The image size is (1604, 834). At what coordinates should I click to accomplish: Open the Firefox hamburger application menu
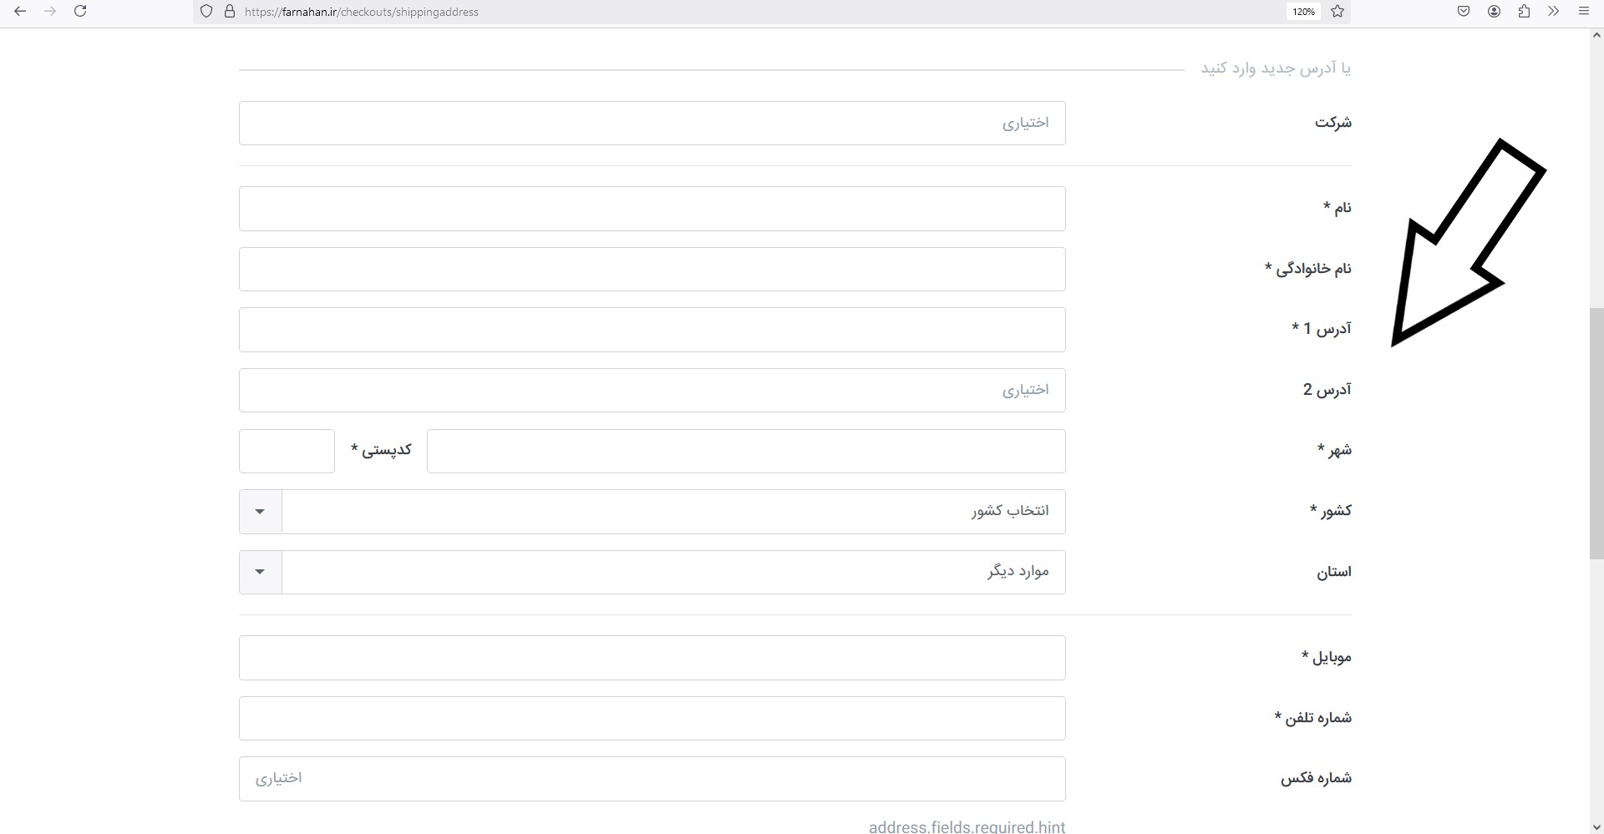pos(1584,12)
